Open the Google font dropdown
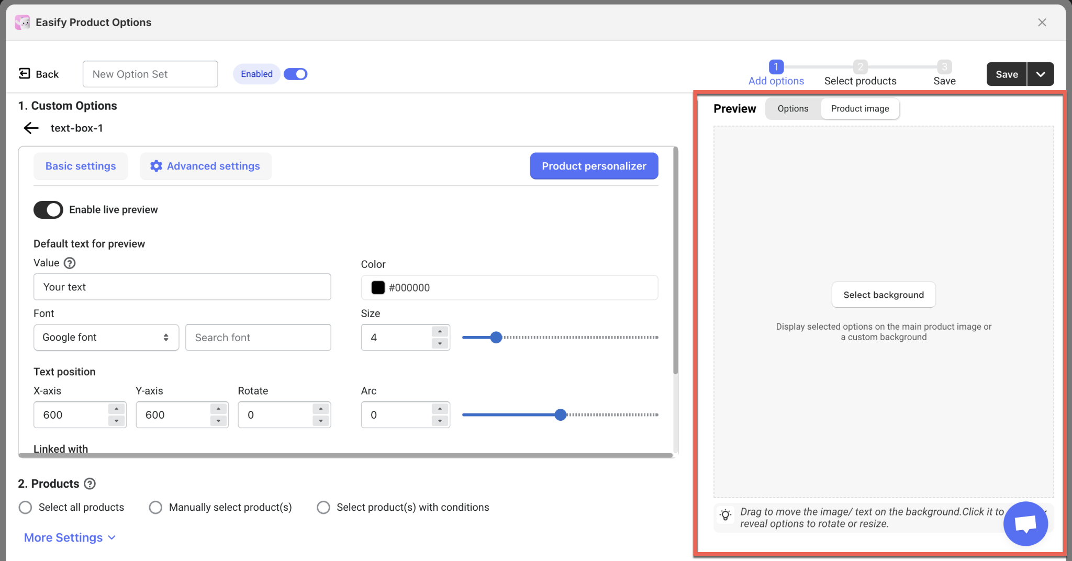This screenshot has width=1072, height=561. coord(106,338)
